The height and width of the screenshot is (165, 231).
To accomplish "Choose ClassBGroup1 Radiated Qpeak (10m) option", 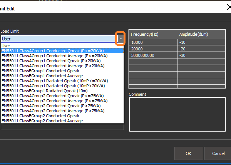I will coord(45,91).
